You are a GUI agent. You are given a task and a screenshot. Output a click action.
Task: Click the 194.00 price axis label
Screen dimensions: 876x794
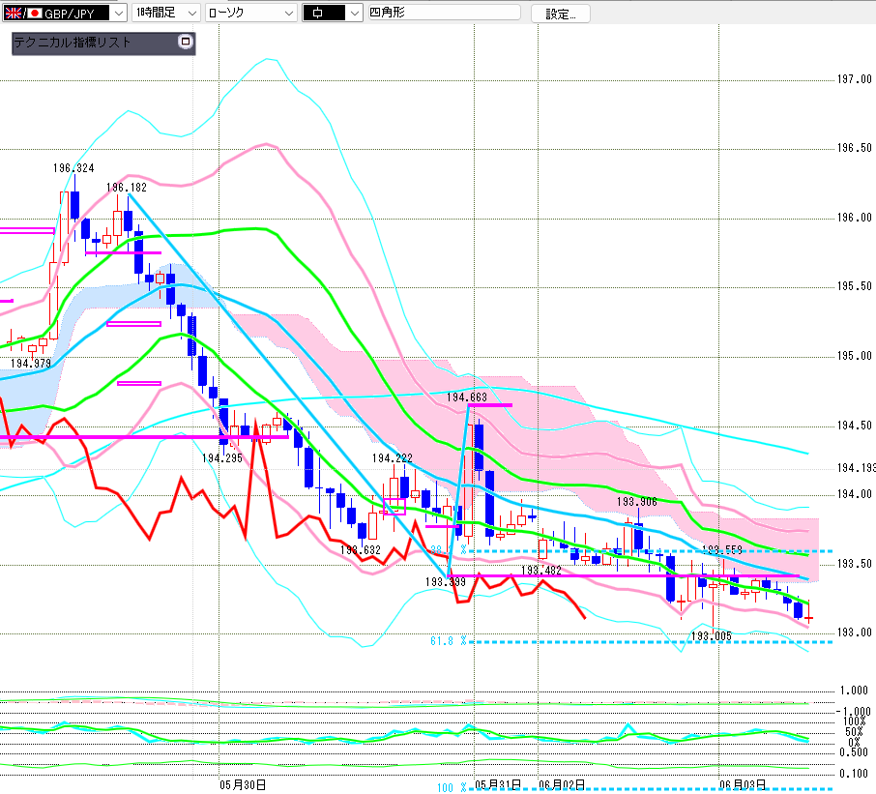point(854,494)
